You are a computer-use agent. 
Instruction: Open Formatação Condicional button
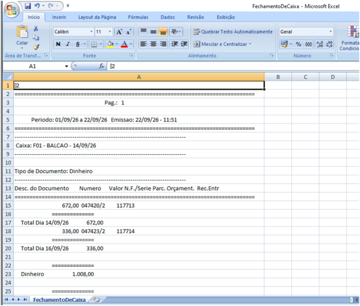[x=349, y=38]
